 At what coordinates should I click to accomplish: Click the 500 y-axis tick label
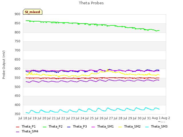(x=17, y=87)
